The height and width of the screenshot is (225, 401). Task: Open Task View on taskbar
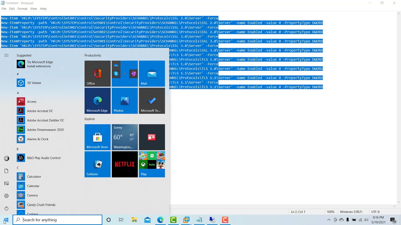tap(121, 220)
